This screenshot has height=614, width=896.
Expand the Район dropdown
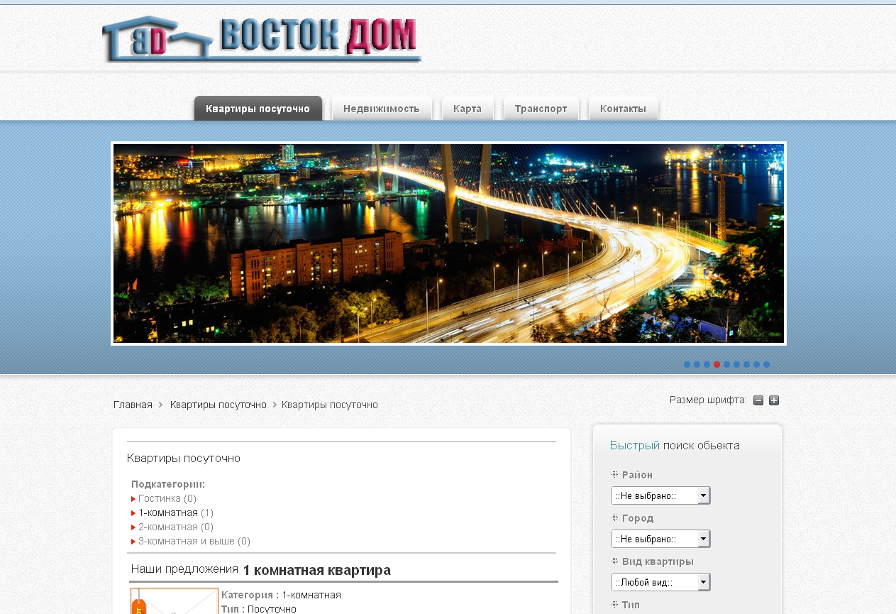click(660, 495)
